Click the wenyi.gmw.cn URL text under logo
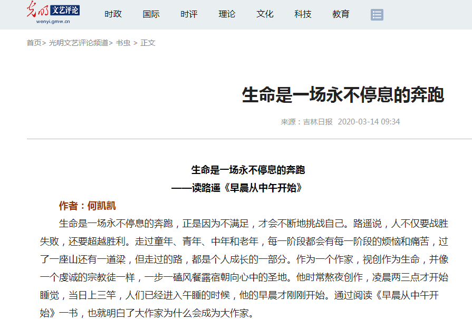Image resolution: width=472 pixels, height=319 pixels. (x=53, y=22)
